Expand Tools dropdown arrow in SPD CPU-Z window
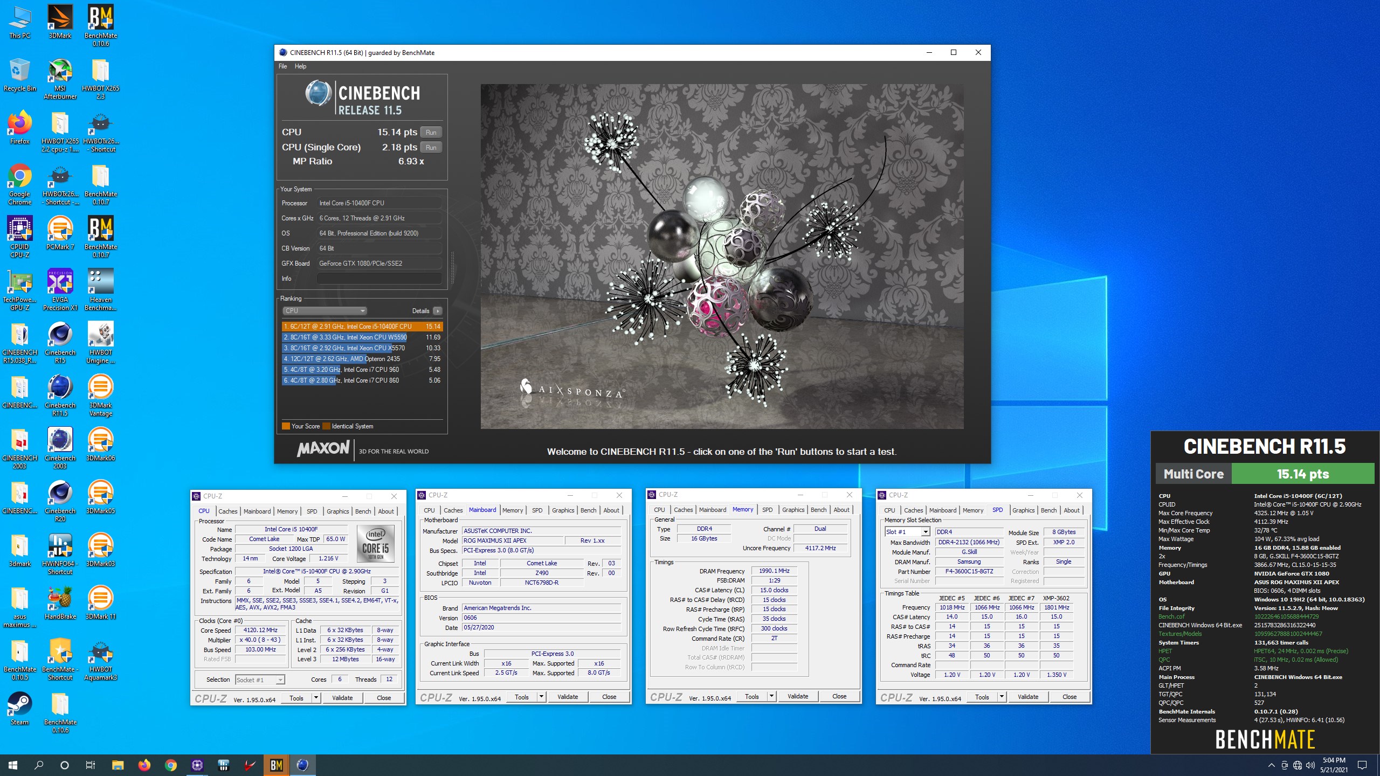The width and height of the screenshot is (1380, 776). tap(1002, 697)
